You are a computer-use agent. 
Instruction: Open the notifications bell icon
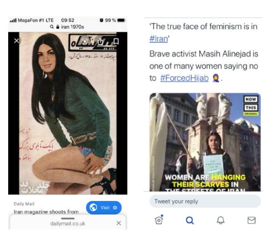221,220
